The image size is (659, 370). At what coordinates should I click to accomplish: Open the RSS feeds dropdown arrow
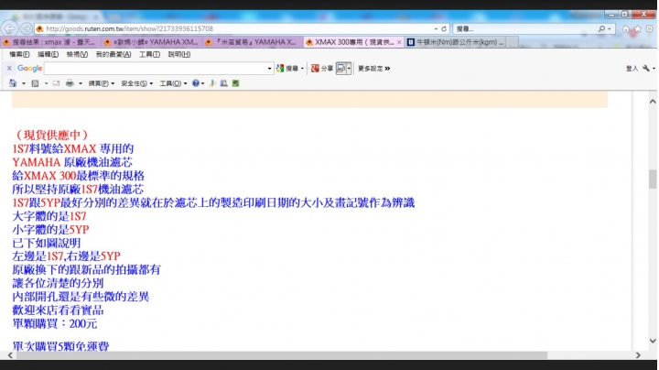click(x=46, y=83)
